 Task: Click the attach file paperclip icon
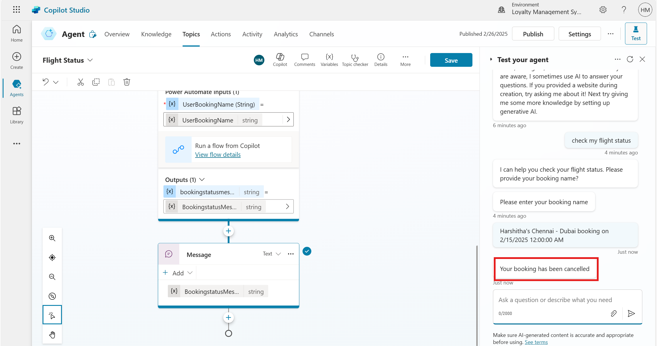coord(614,313)
